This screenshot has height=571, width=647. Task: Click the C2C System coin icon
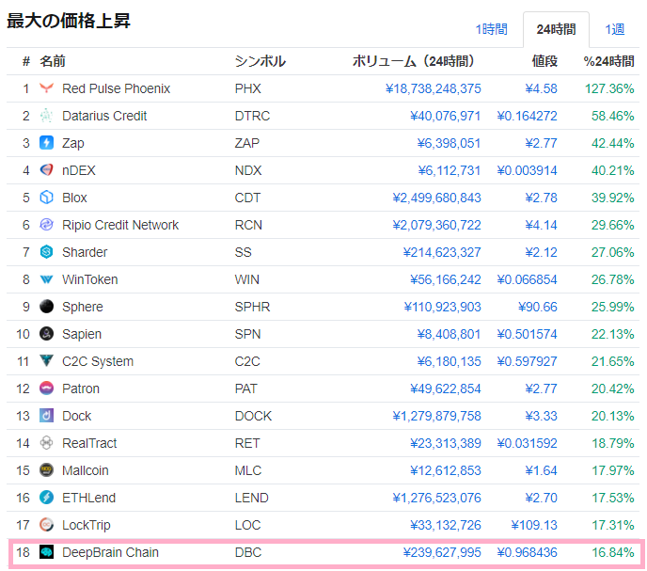click(47, 361)
